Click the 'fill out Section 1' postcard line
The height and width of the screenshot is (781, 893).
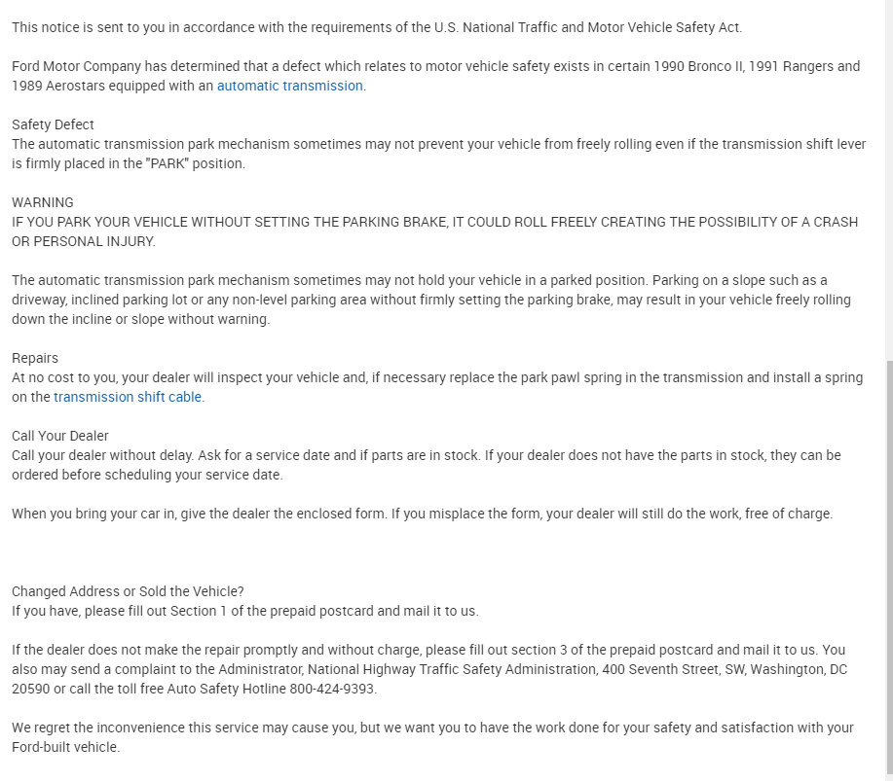click(244, 611)
